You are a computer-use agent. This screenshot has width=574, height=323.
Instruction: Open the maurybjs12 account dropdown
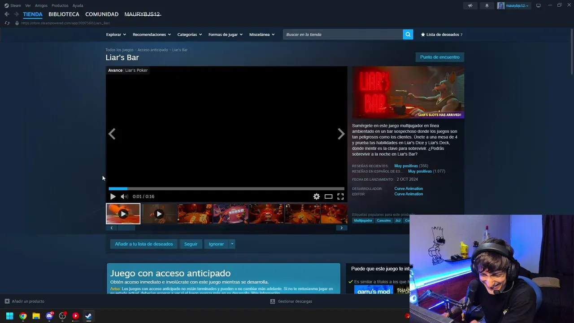pyautogui.click(x=517, y=5)
